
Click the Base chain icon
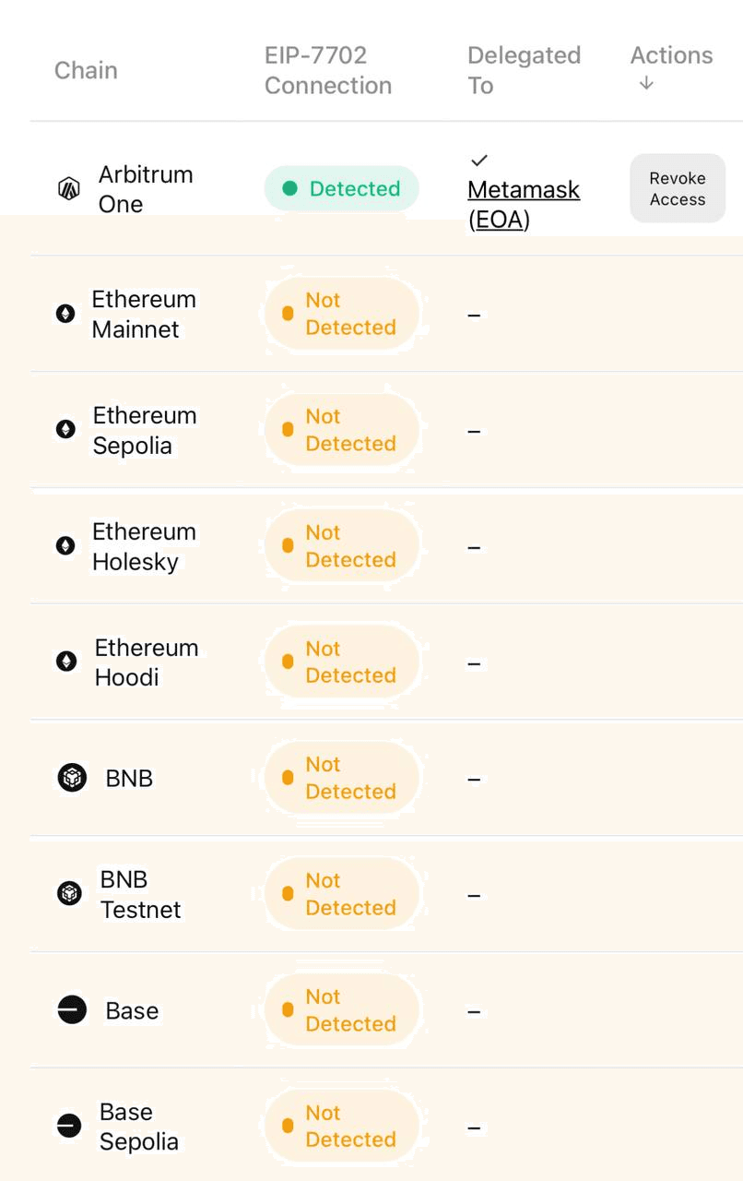(72, 1010)
